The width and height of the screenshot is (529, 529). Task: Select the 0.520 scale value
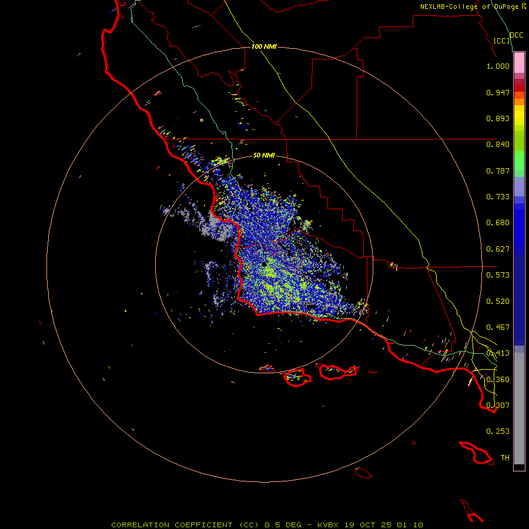[x=498, y=302]
